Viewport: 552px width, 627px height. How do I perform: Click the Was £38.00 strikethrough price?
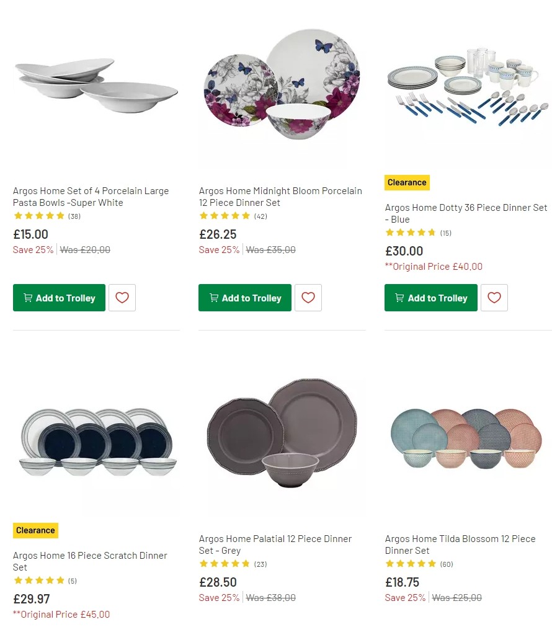[x=270, y=598]
